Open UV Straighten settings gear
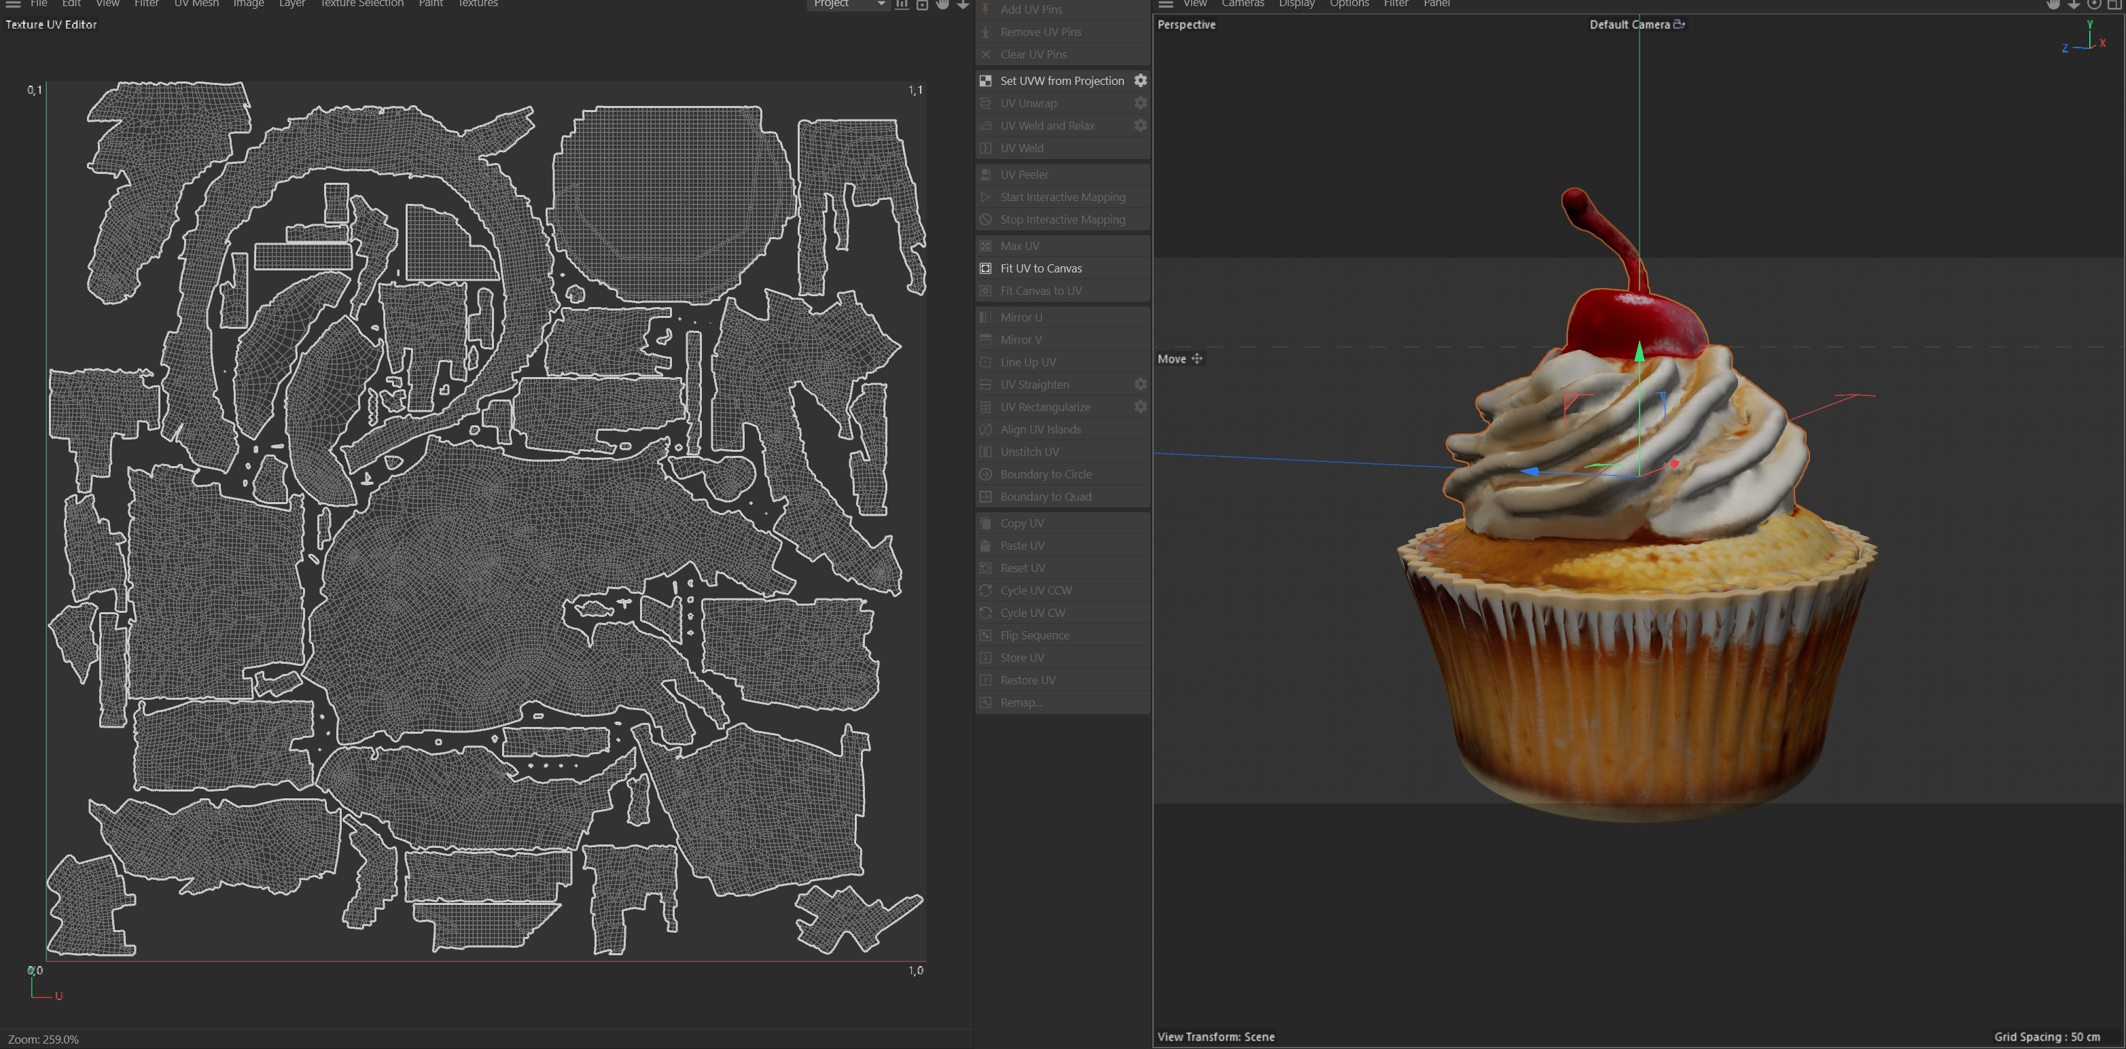The height and width of the screenshot is (1049, 2126). 1139,385
